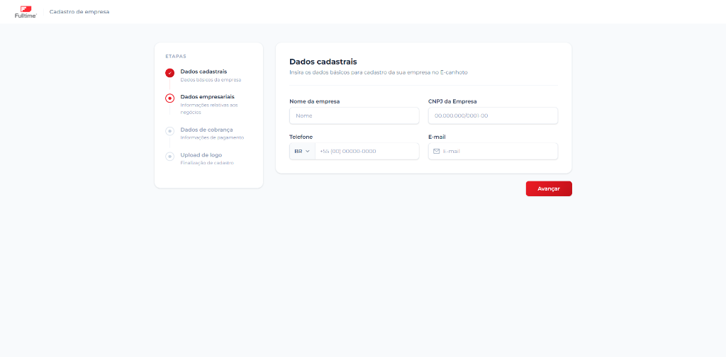Click the ETAPAS heading in the sidebar
Screen dimensions: 726x357
click(176, 57)
